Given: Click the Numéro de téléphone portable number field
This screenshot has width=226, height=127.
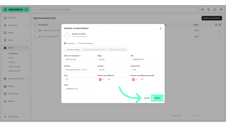Looking at the screenshot, I should pos(150,79).
